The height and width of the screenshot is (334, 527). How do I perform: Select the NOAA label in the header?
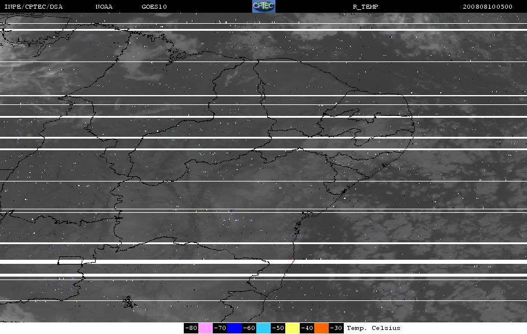point(104,7)
